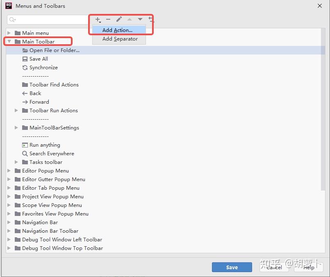Click the Save button
This screenshot has height=277, width=330.
click(232, 267)
